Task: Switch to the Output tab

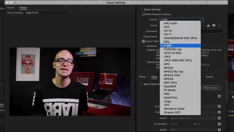Action: point(23,8)
